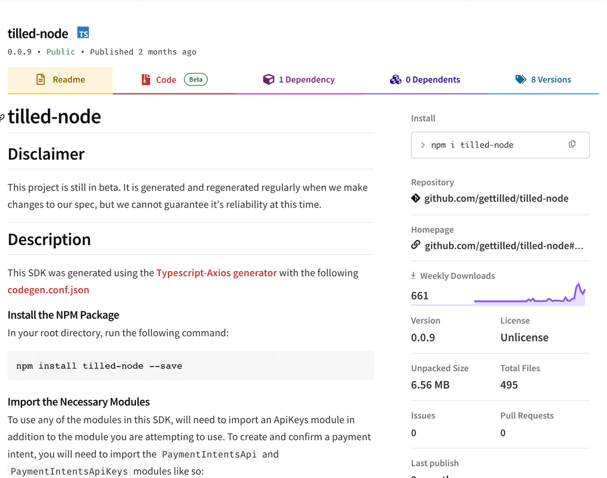Click the Dependents boxes icon
Screen dimensions: 607x478
(x=395, y=79)
